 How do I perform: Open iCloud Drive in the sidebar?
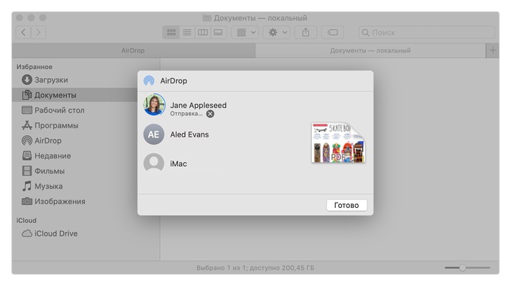click(50, 233)
